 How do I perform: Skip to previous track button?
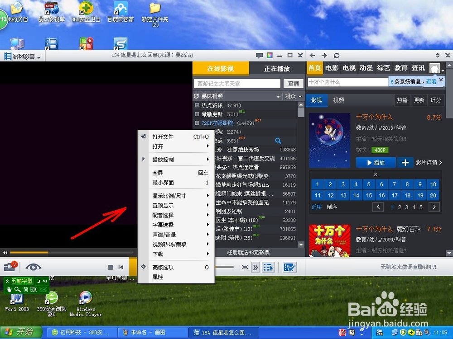click(x=121, y=267)
